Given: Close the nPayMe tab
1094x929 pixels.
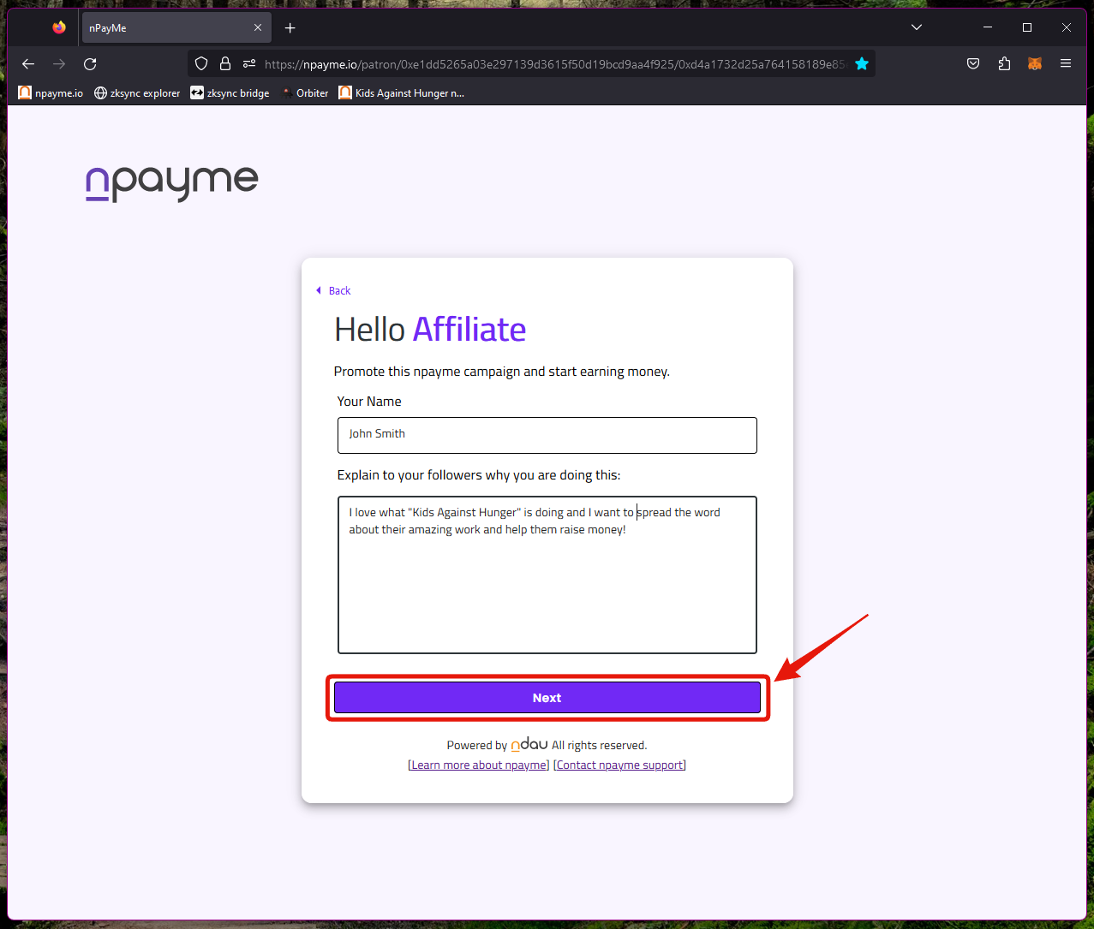Looking at the screenshot, I should tap(258, 28).
